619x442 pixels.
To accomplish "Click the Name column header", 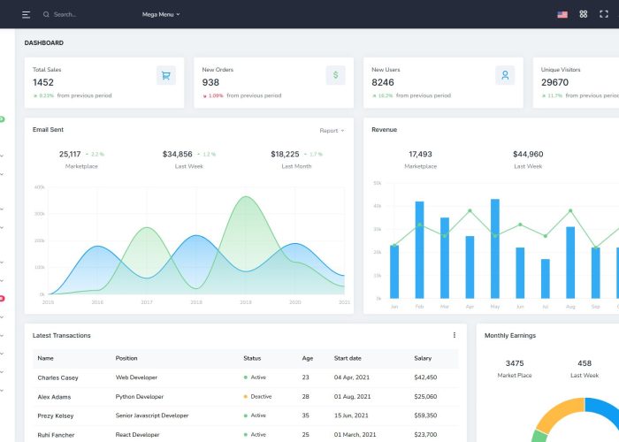I will point(45,358).
